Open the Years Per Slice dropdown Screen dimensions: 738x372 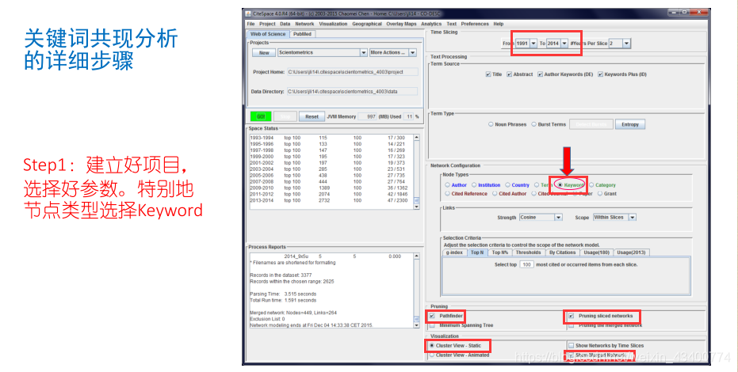(x=626, y=44)
